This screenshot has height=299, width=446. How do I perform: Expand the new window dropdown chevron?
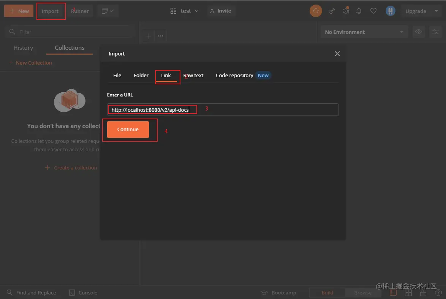pyautogui.click(x=112, y=11)
